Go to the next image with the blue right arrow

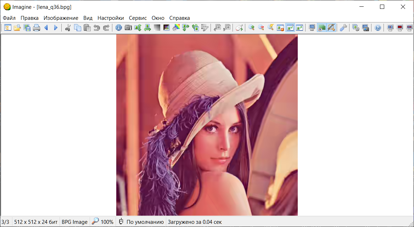click(55, 27)
